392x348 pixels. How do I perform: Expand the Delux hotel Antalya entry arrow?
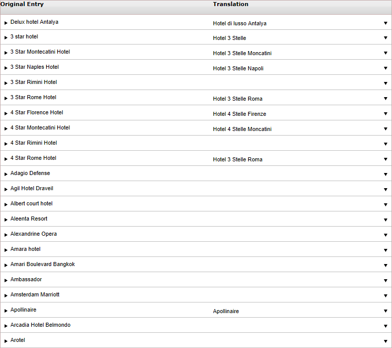pyautogui.click(x=6, y=23)
